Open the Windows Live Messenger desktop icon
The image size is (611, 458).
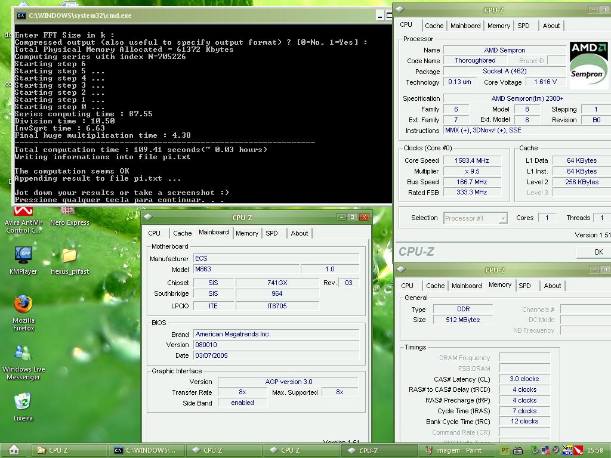[x=23, y=362]
